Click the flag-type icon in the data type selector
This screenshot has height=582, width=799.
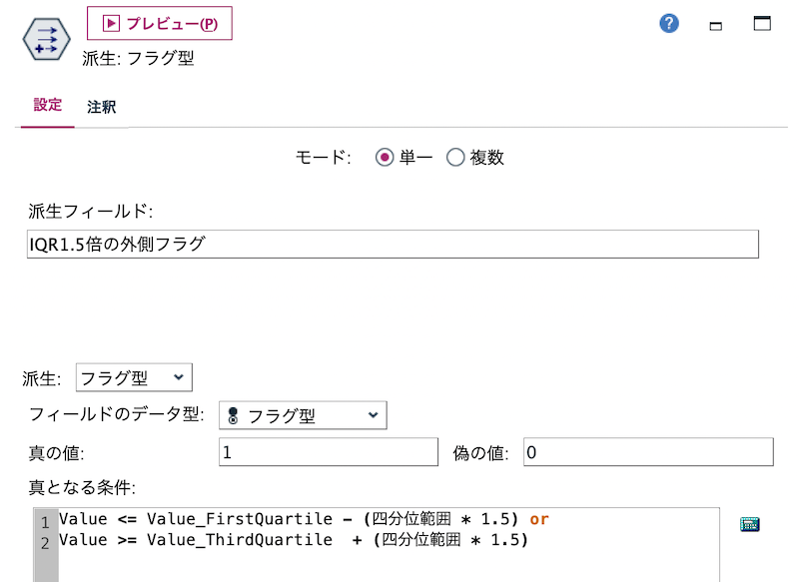click(233, 415)
